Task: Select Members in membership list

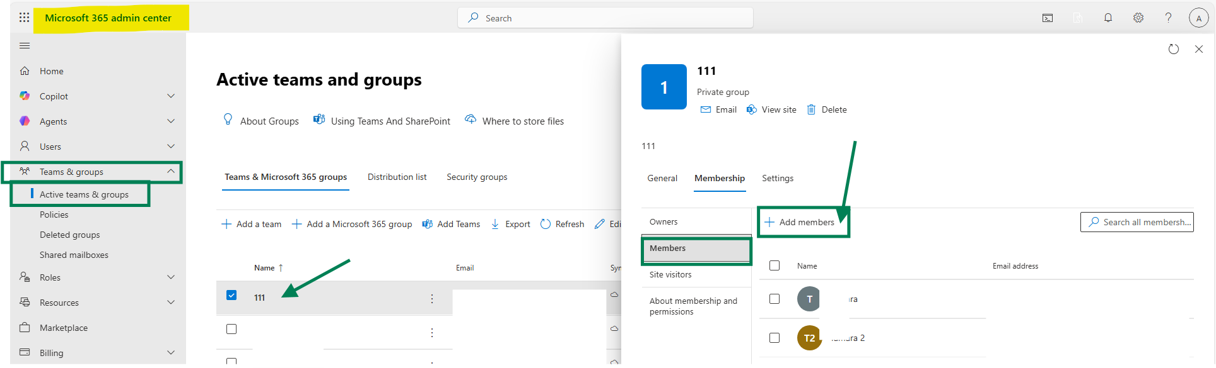Action: (696, 249)
